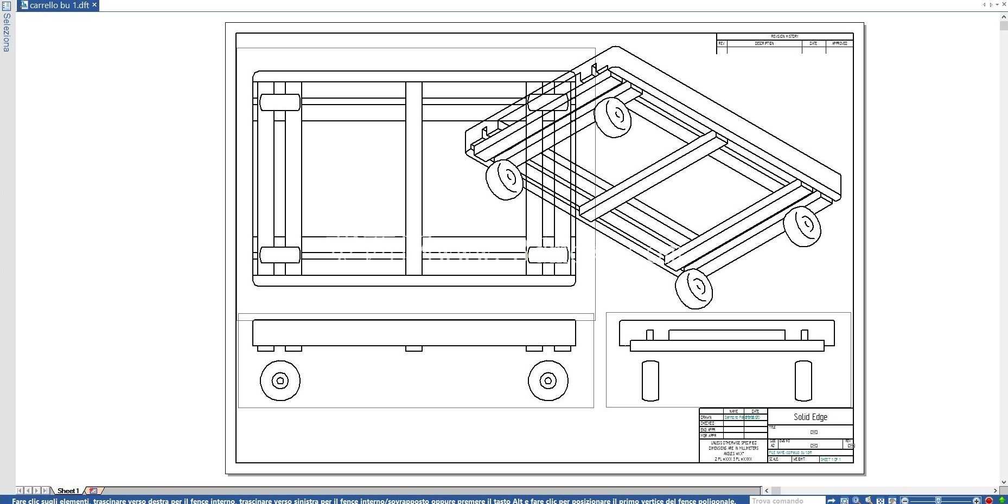The width and height of the screenshot is (1008, 504).
Task: Click the SHEET 1 OF 1 text
Action: [830, 460]
